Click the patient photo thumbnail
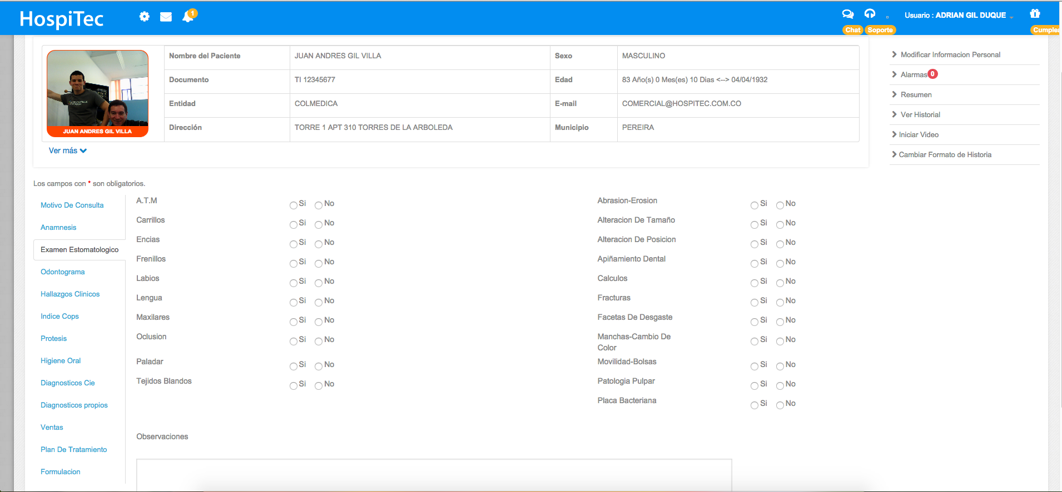Image resolution: width=1062 pixels, height=492 pixels. [98, 93]
